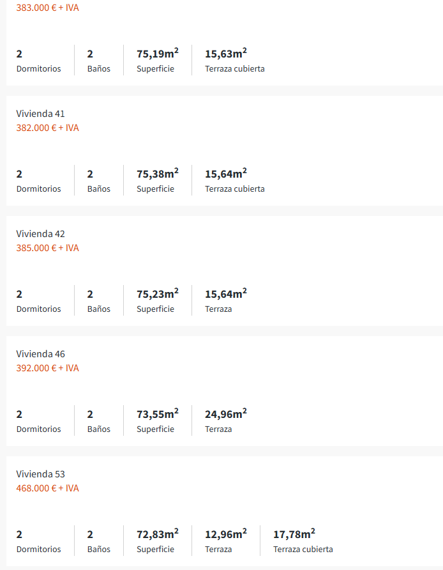The height and width of the screenshot is (570, 443).
Task: Open the Vivienda 42 listing title
Action: click(40, 234)
